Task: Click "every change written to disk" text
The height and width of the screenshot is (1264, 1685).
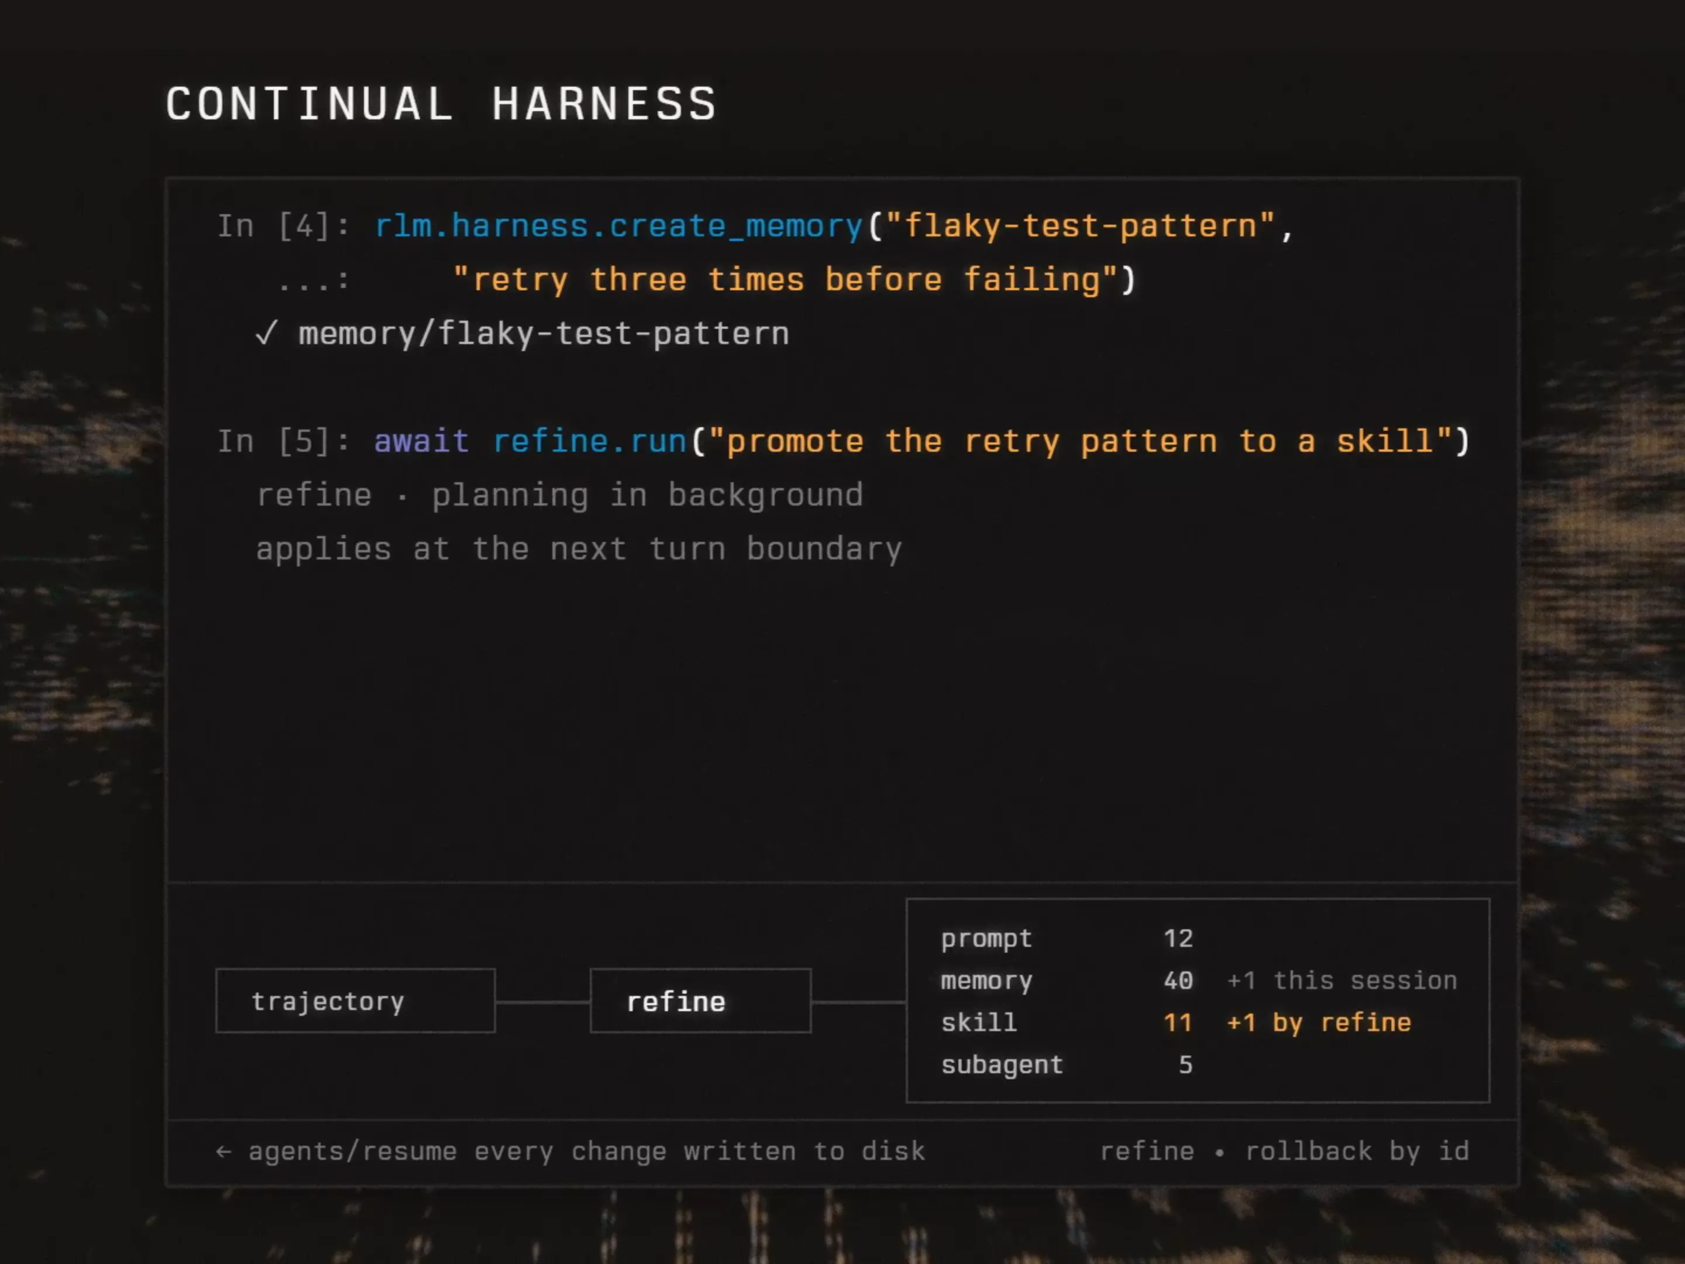Action: point(699,1151)
